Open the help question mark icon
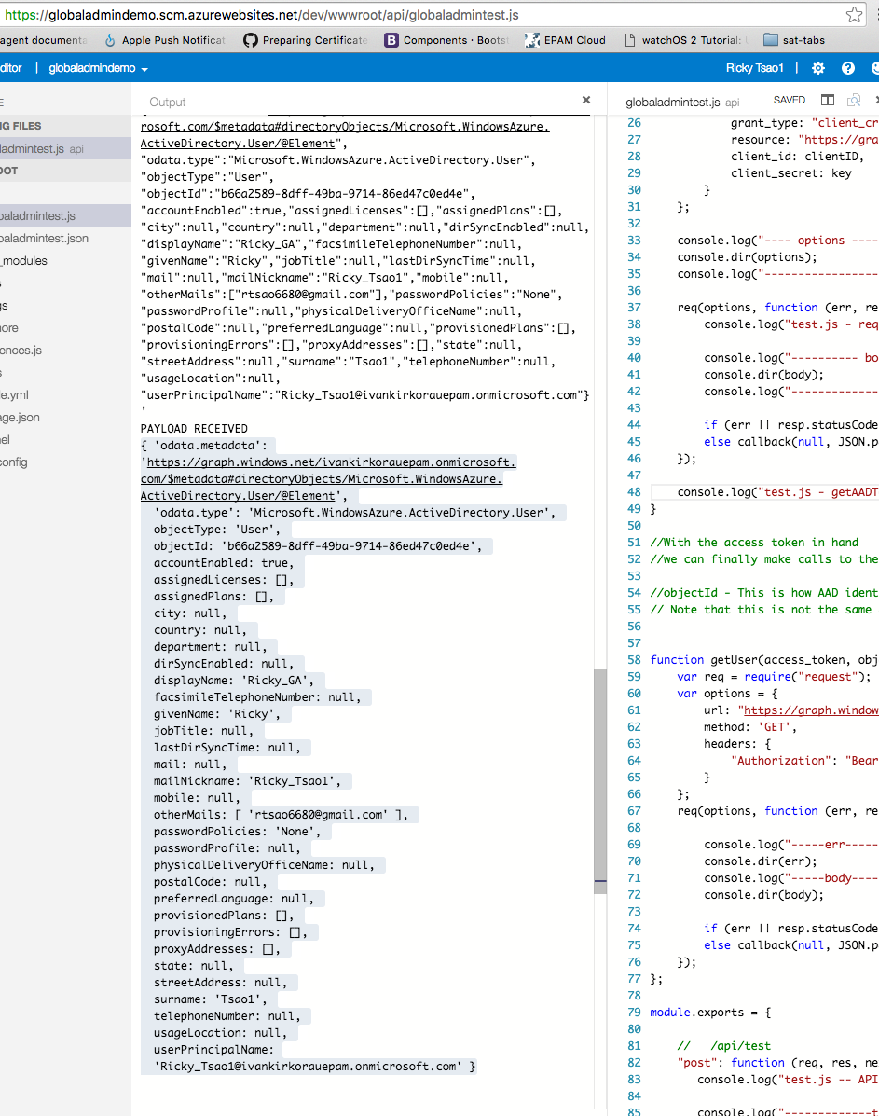The width and height of the screenshot is (879, 1116). [847, 68]
